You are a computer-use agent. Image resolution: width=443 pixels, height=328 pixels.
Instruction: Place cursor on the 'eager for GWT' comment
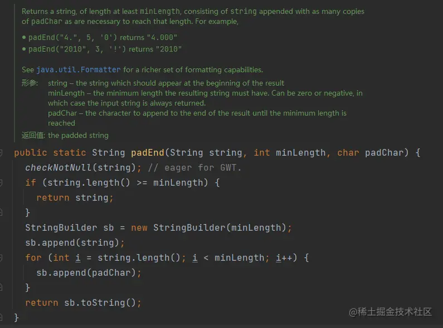point(194,168)
